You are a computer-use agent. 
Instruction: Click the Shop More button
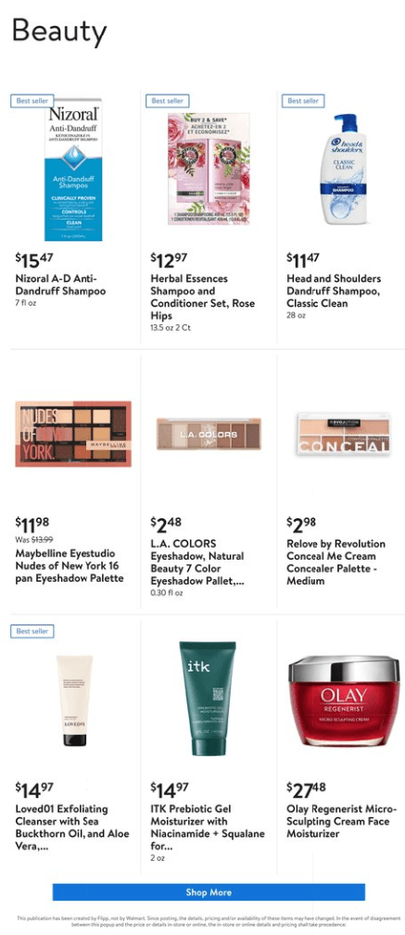coord(209,892)
